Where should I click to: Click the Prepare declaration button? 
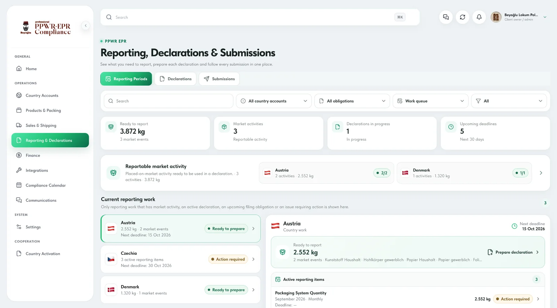pos(513,252)
